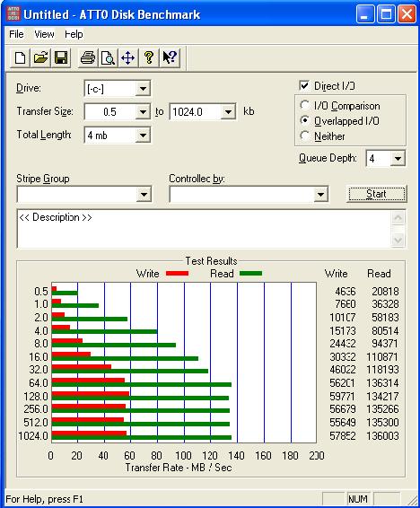Click the New document toolbar icon
The image size is (420, 508).
[x=20, y=57]
